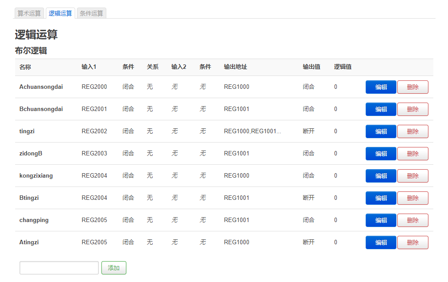The width and height of the screenshot is (448, 282).
Task: Open 编辑 on the tingzi row
Action: pos(381,131)
